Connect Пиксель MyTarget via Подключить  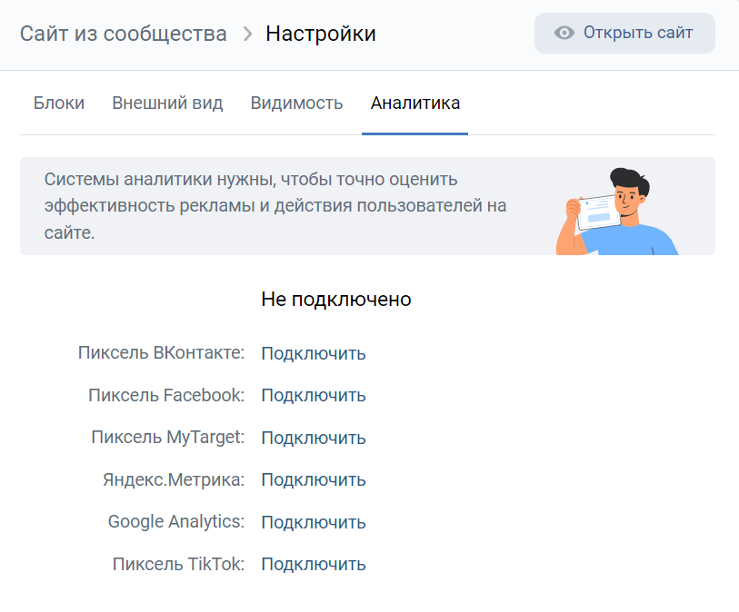(314, 438)
